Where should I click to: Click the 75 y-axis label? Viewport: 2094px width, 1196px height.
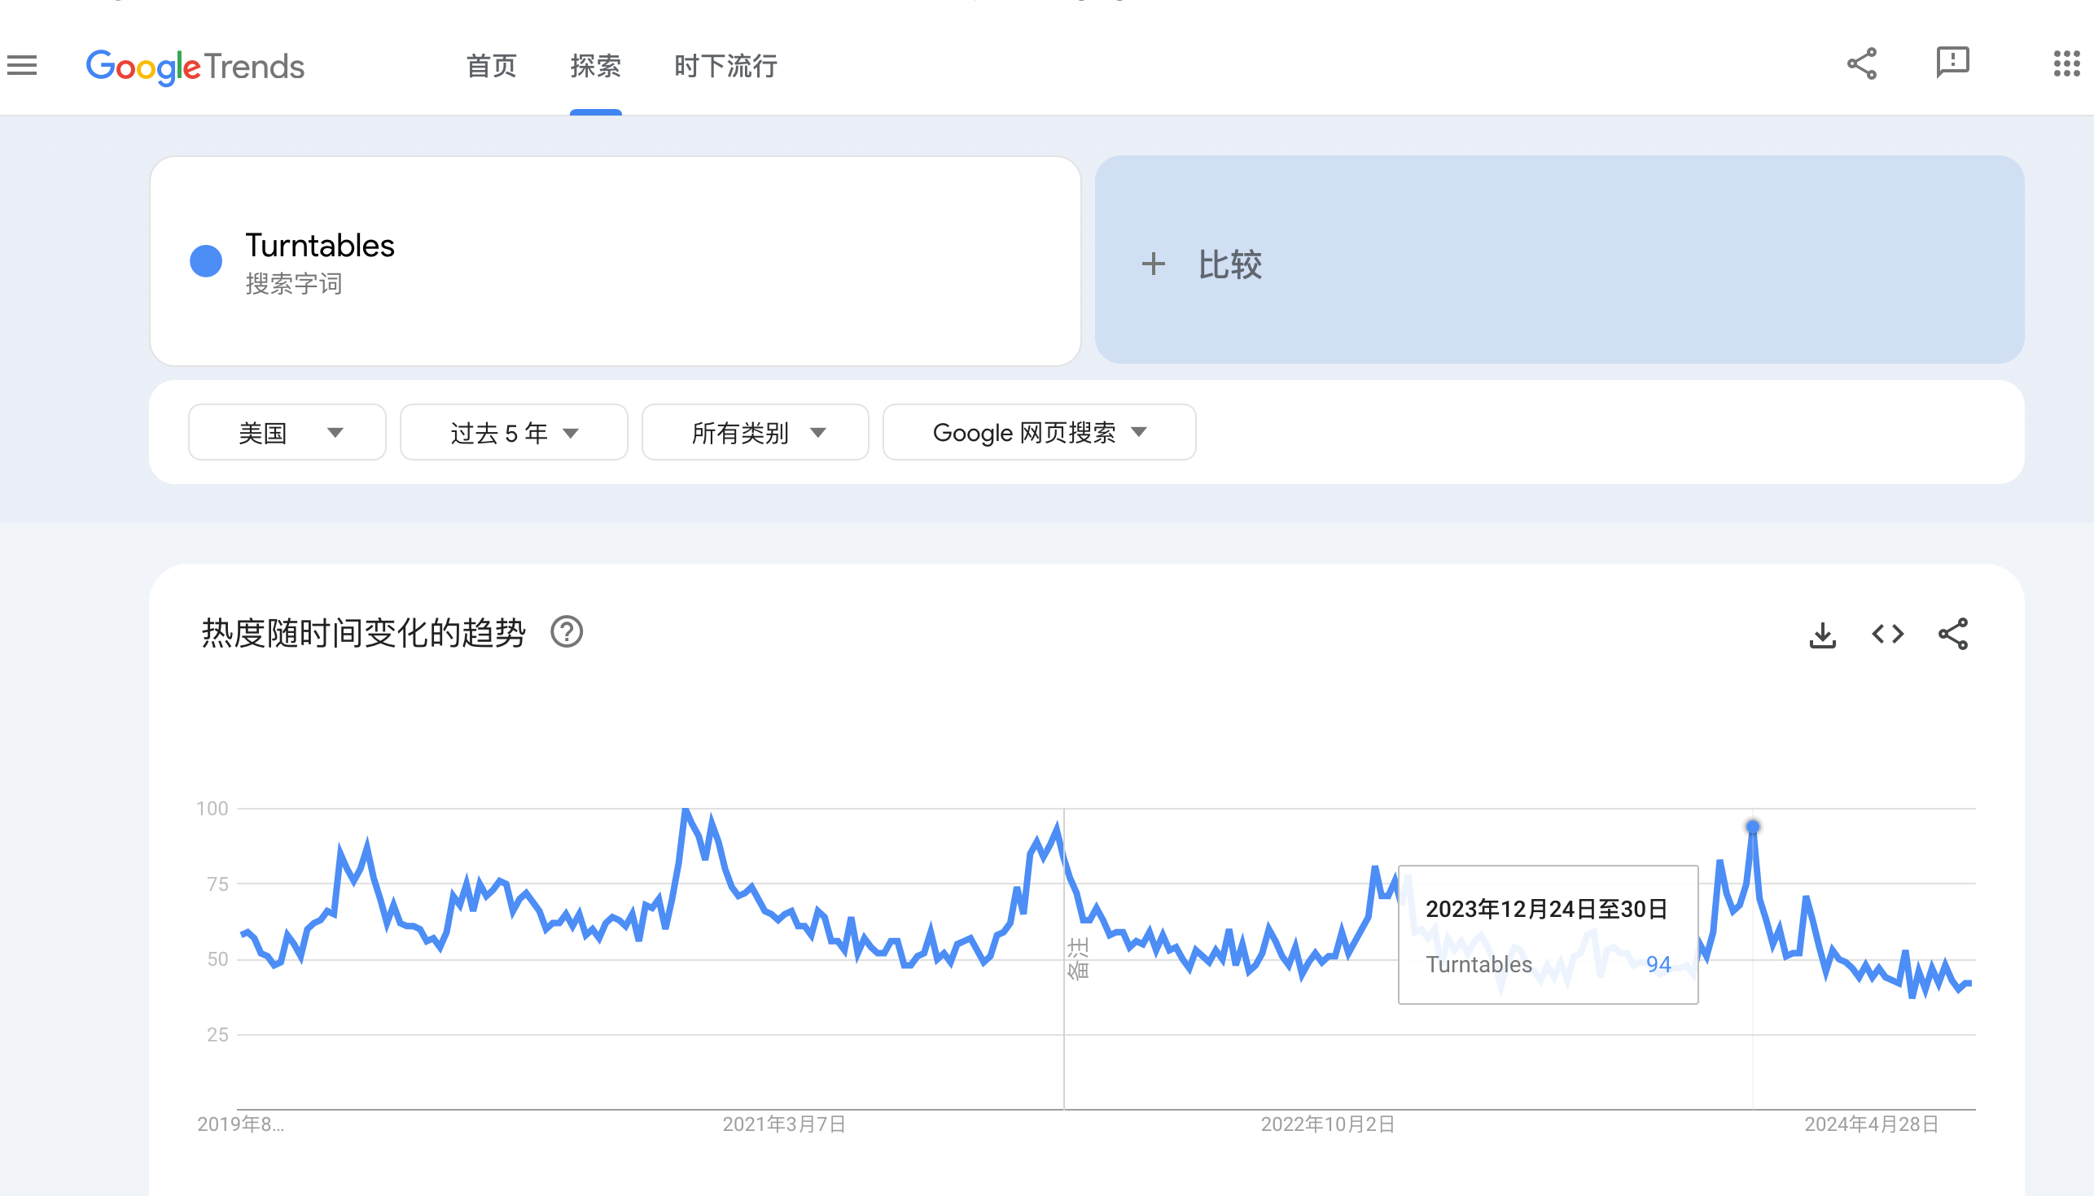(x=217, y=884)
